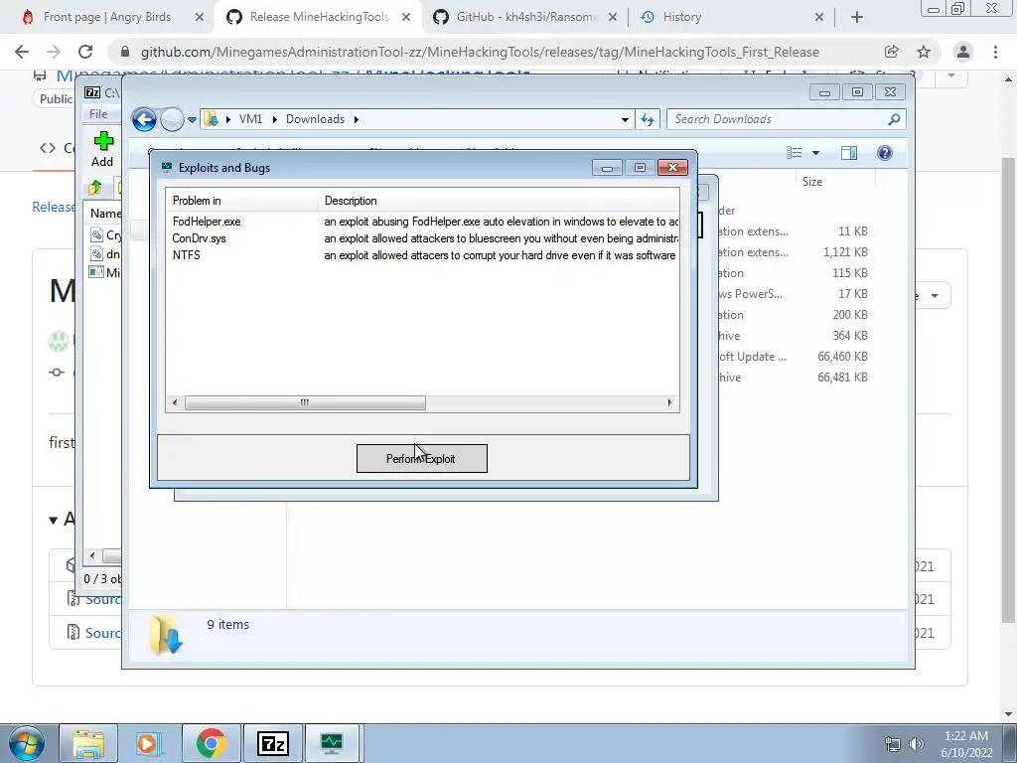
Task: Click the GitHub Releases breadcrumb link
Action: (x=54, y=207)
